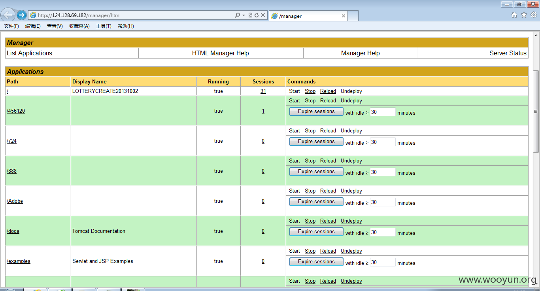Focus the idle minutes field for /456120
The image size is (540, 291).
383,112
